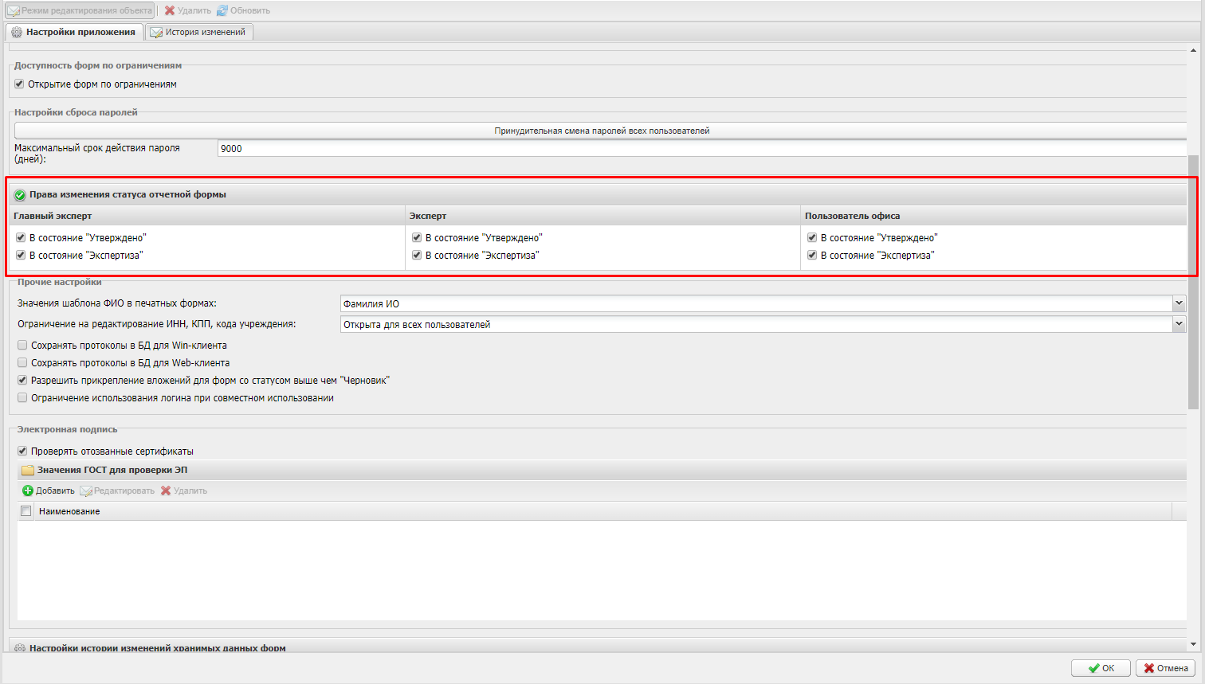Click the OK button
This screenshot has width=1205, height=684.
(x=1101, y=668)
